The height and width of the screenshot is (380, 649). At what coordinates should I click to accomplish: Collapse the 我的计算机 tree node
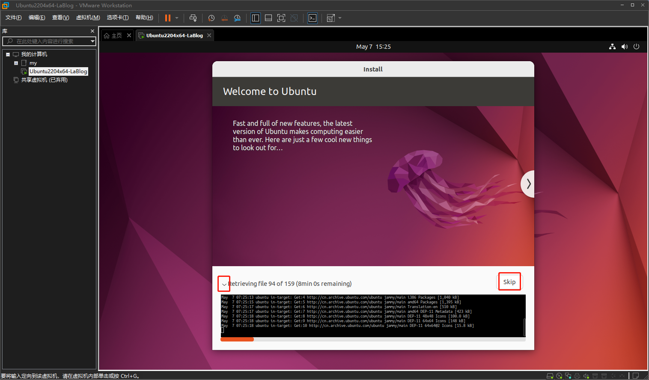click(8, 54)
